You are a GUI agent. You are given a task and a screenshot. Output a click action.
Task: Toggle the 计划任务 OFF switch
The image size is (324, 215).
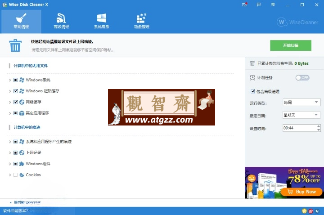(x=302, y=78)
